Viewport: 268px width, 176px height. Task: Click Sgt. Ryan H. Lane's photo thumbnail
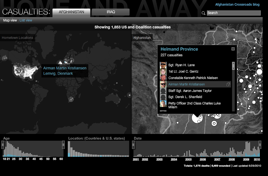pyautogui.click(x=163, y=65)
